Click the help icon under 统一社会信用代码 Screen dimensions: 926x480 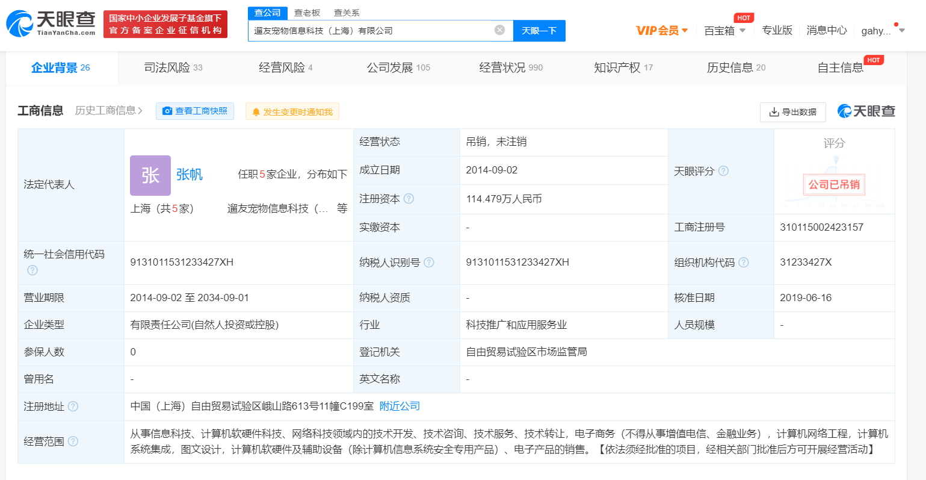click(32, 270)
